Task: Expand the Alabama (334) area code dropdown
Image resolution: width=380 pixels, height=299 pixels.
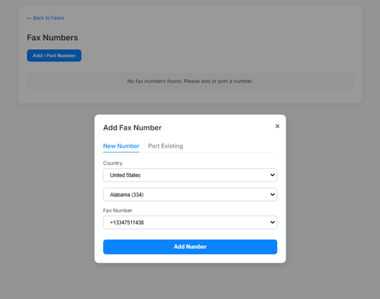Action: [190, 194]
